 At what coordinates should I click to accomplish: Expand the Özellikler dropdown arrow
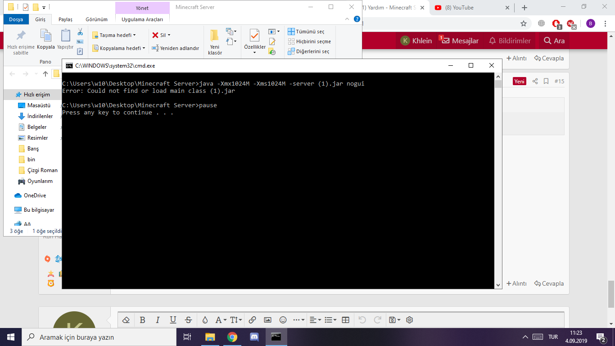[254, 52]
